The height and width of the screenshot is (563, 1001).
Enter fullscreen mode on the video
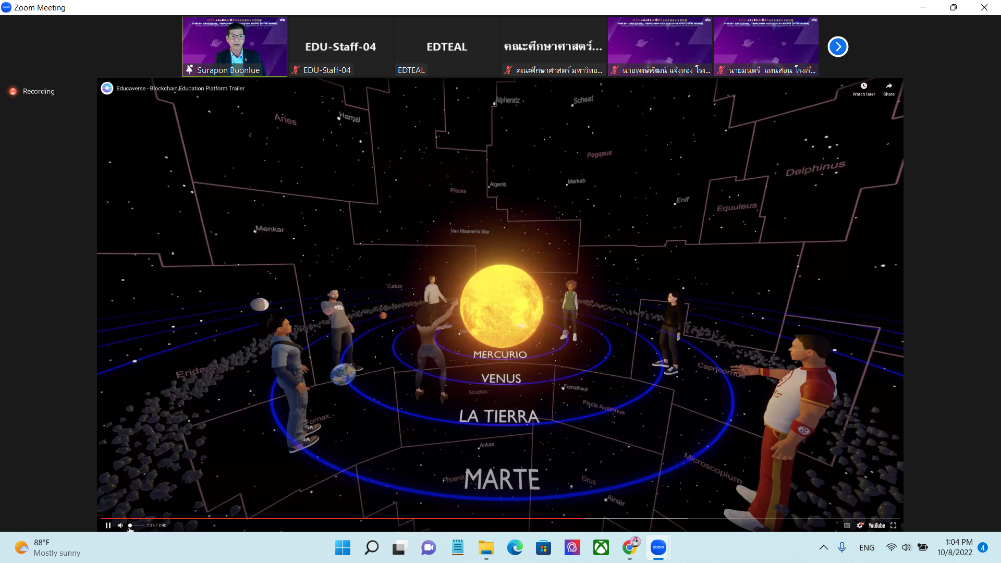894,525
